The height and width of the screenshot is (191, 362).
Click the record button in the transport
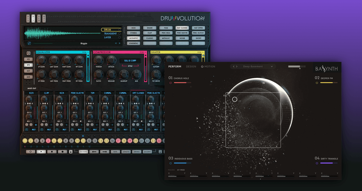[62, 152]
